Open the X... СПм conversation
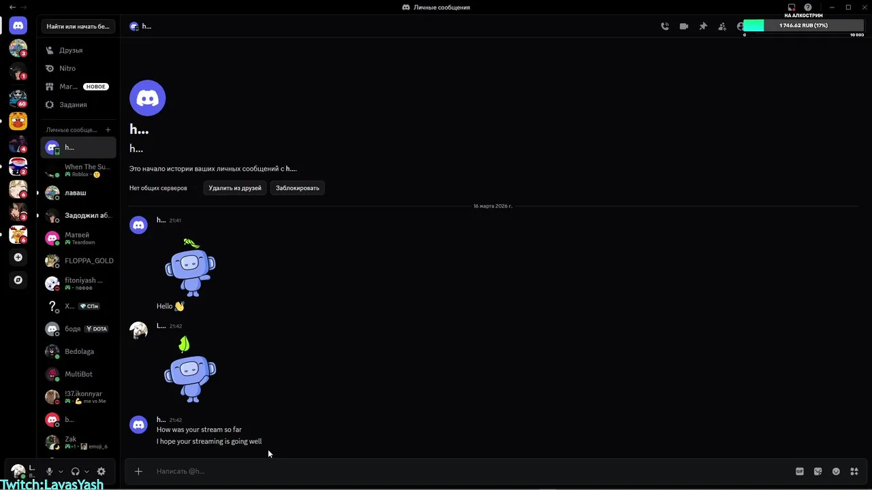The width and height of the screenshot is (872, 490). (78, 306)
